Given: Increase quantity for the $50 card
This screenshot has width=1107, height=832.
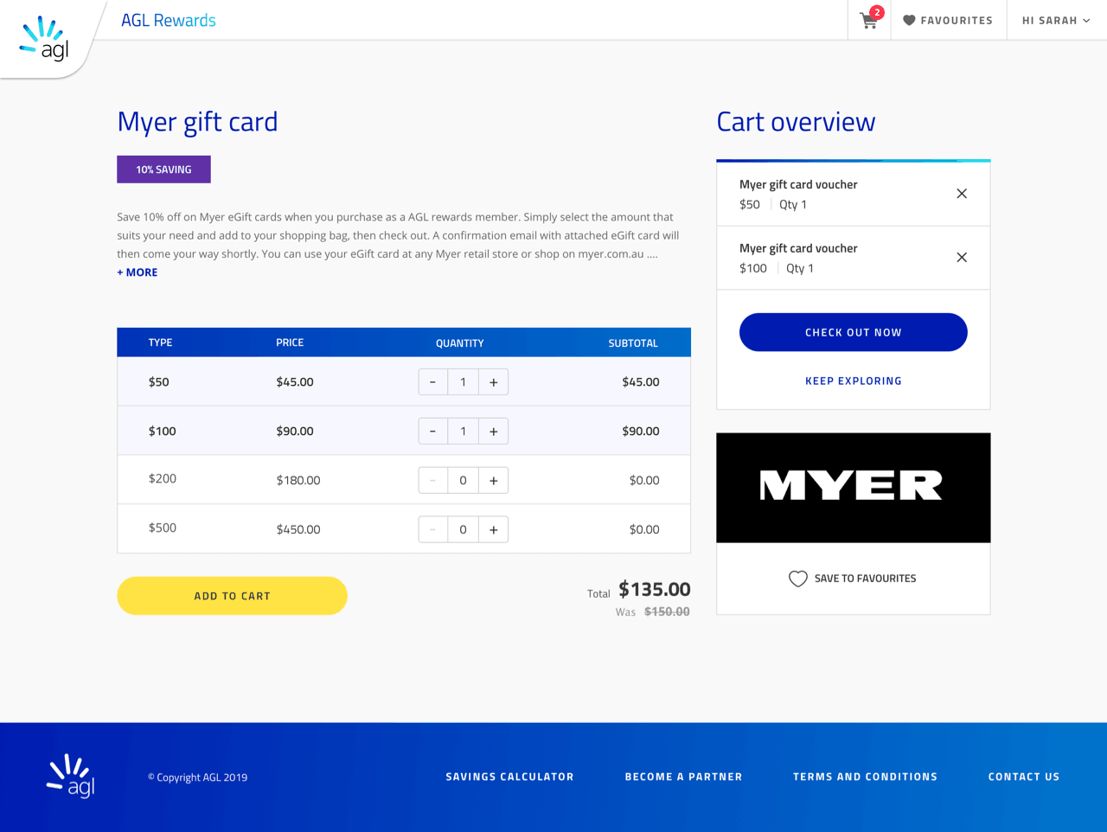Looking at the screenshot, I should pos(493,382).
